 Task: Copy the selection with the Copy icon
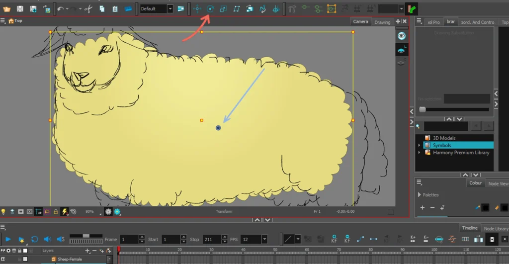(x=102, y=9)
